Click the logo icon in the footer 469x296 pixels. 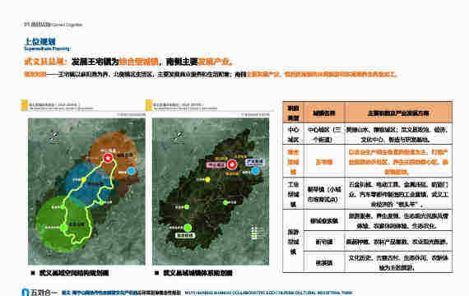26,292
